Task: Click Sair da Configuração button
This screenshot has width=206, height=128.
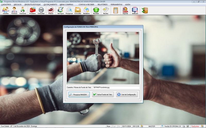Action: tap(127, 94)
